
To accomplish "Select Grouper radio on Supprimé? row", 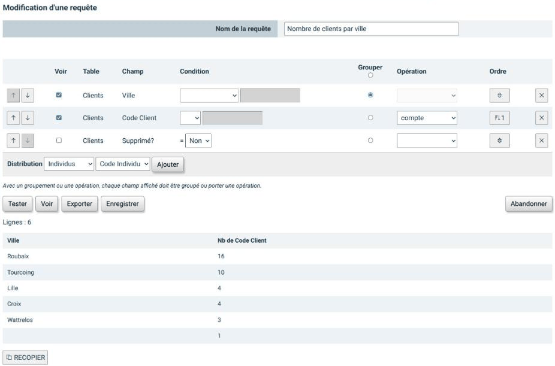I will coord(370,141).
